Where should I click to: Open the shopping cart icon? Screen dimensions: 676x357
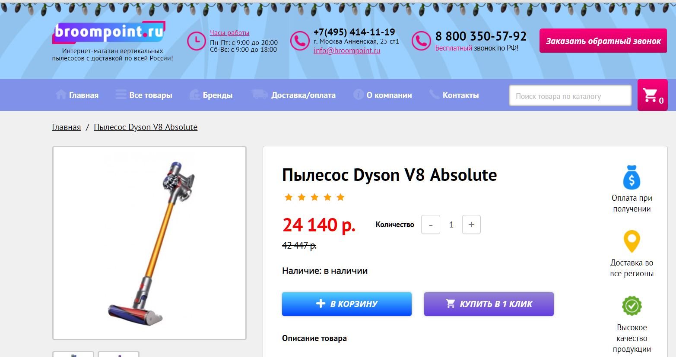pyautogui.click(x=652, y=95)
